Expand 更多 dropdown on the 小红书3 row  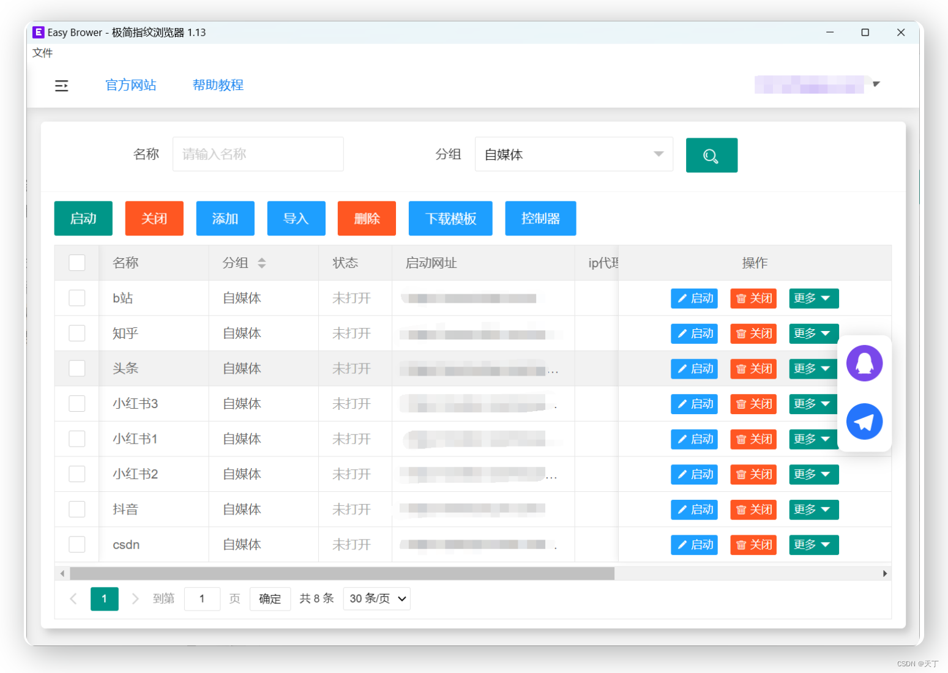[813, 404]
